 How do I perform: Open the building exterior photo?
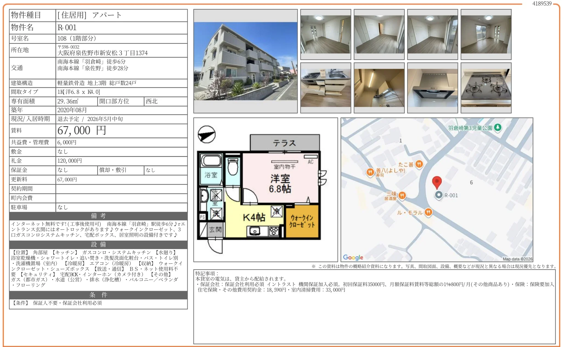click(246, 61)
